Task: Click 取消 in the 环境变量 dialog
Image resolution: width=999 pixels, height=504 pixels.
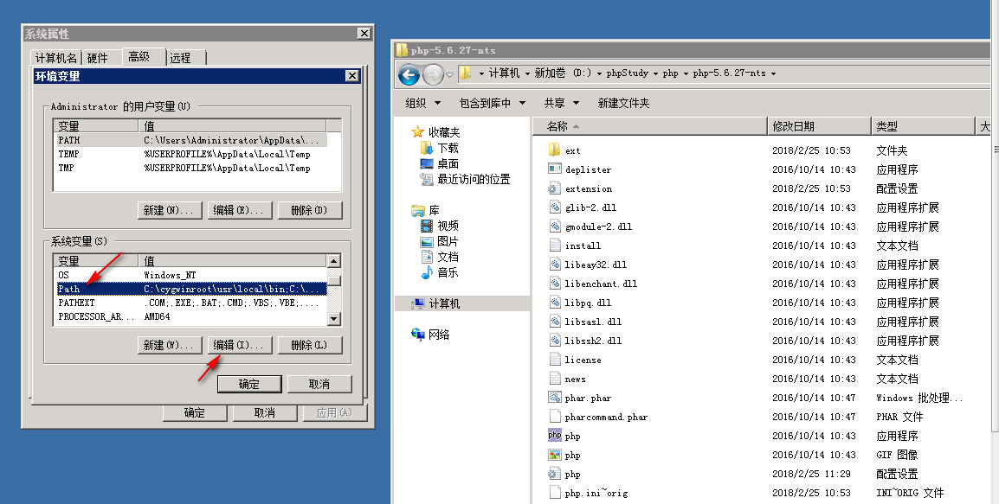Action: pyautogui.click(x=319, y=385)
